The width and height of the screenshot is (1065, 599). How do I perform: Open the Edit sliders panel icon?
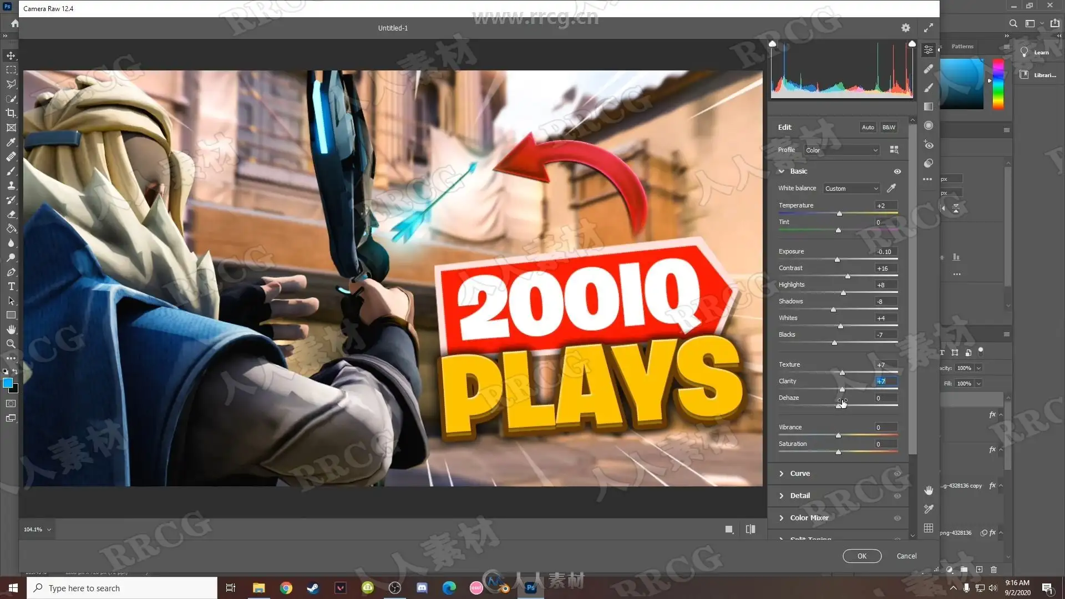click(929, 50)
